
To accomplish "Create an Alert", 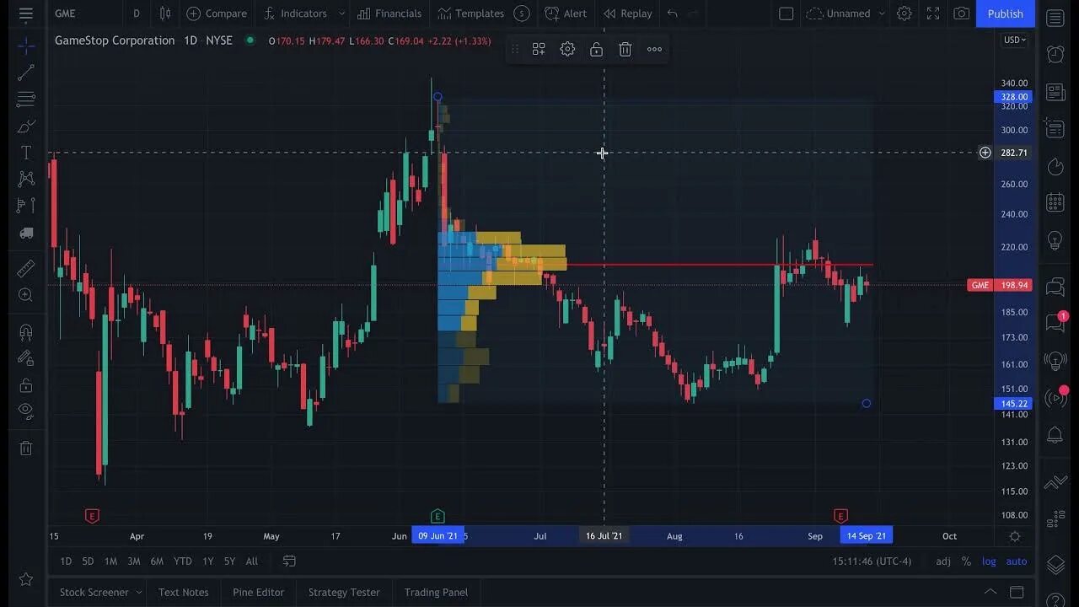I will (566, 13).
